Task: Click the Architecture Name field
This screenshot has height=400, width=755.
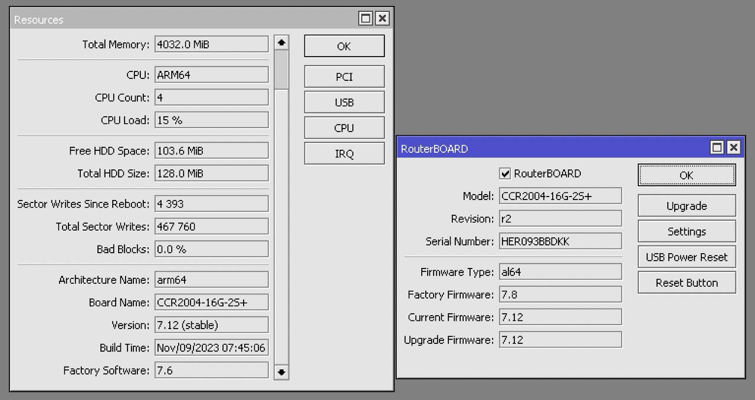Action: (212, 280)
